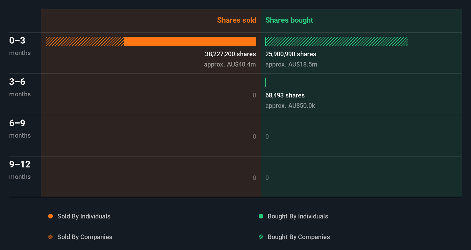Toggle the Bought By Companies legend label
The width and height of the screenshot is (471, 250).
[x=299, y=237]
